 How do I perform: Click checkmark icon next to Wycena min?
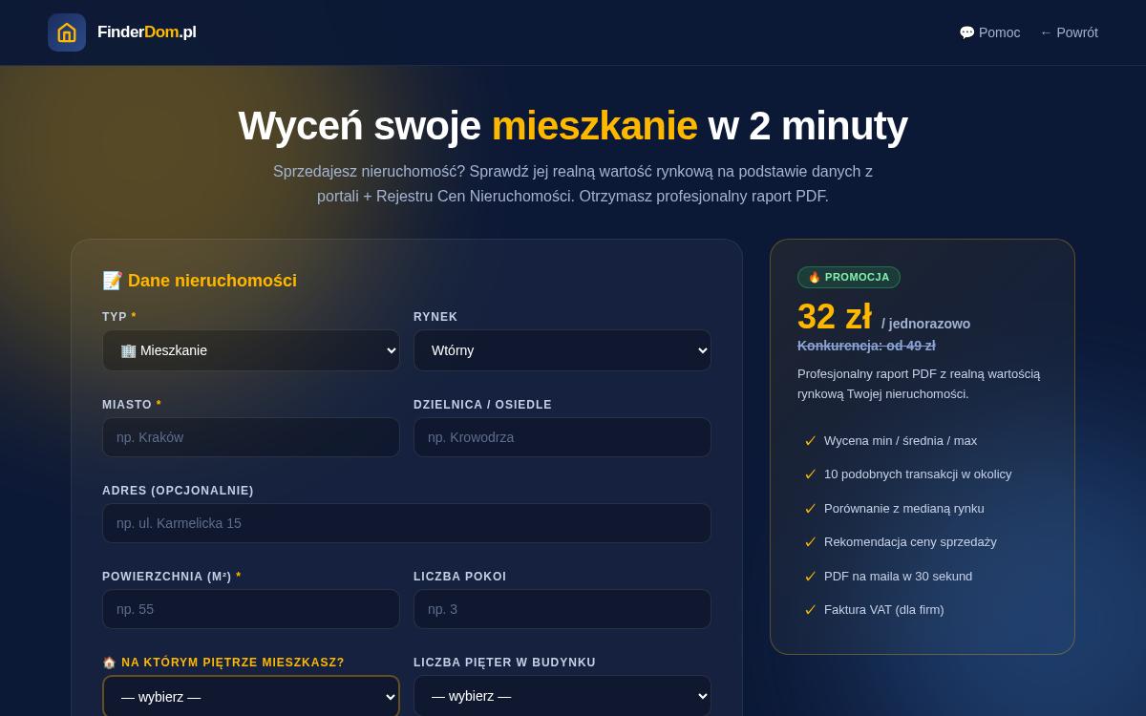click(x=811, y=441)
